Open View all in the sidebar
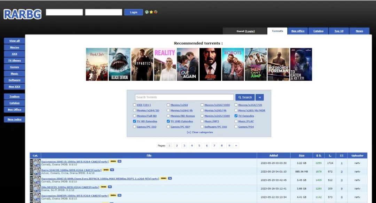The width and height of the screenshot is (376, 203). (14, 41)
